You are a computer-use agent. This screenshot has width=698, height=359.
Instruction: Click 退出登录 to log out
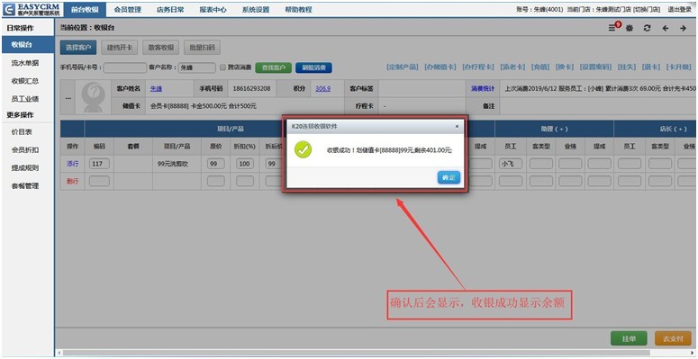coord(679,9)
